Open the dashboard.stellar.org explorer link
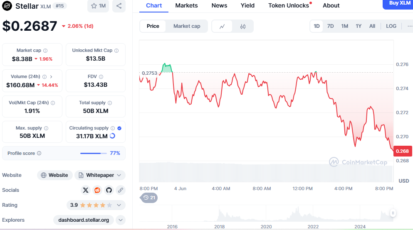Image resolution: width=413 pixels, height=230 pixels. click(84, 220)
